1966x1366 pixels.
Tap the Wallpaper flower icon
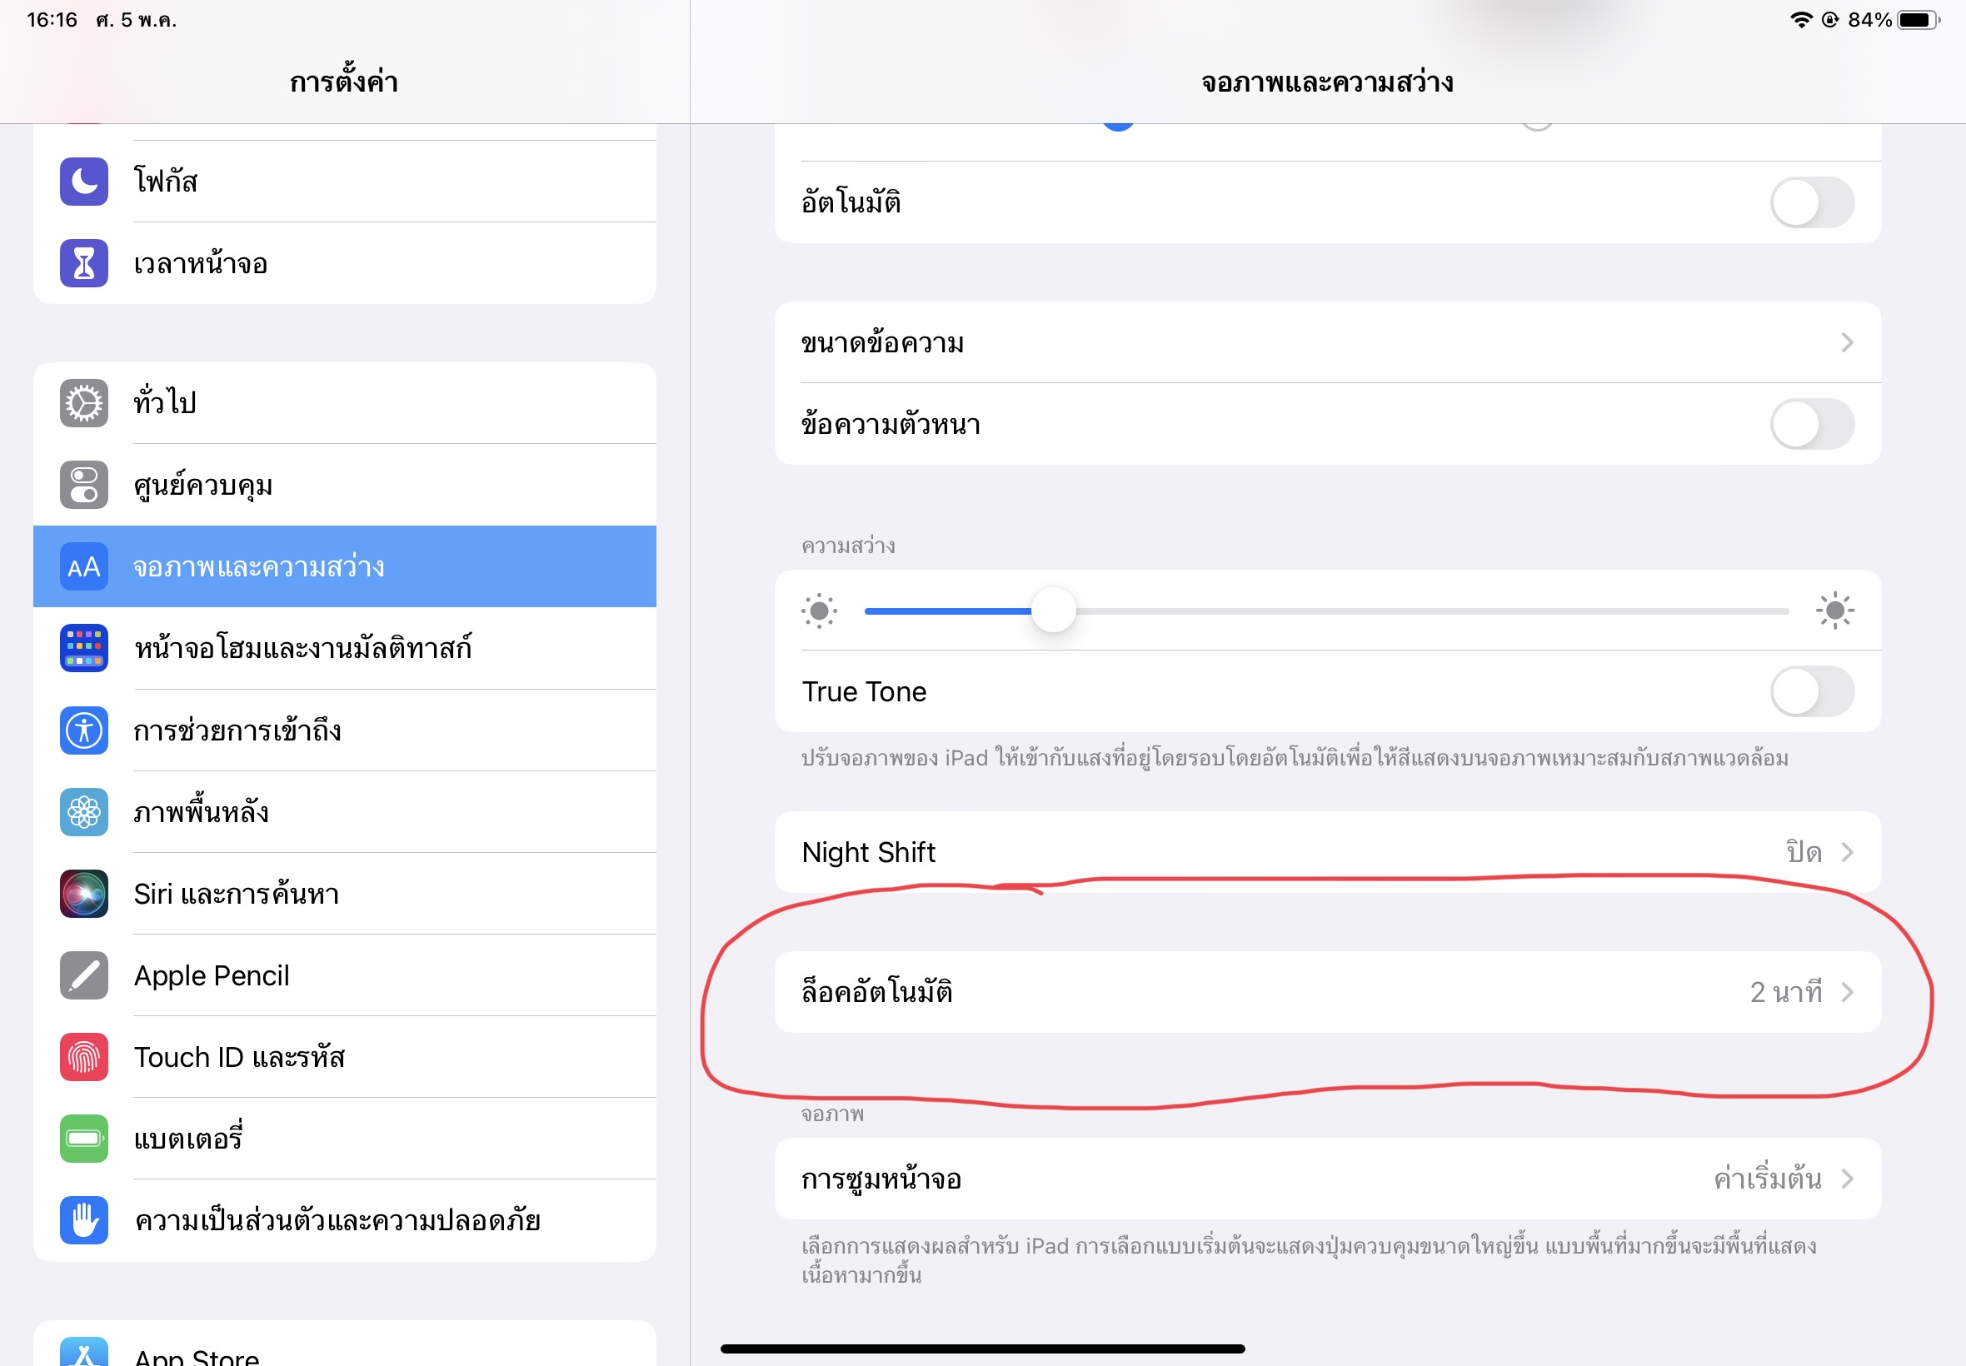click(x=84, y=812)
